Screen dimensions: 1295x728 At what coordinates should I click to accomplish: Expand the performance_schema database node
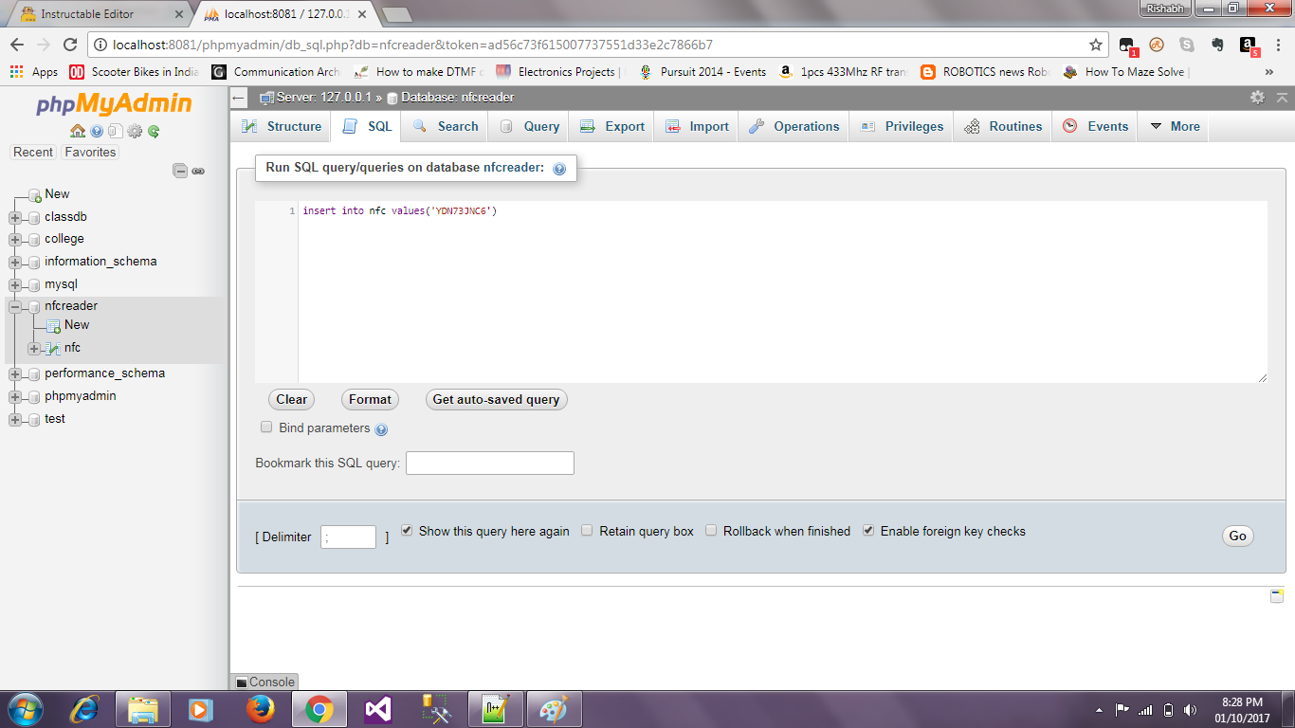point(15,374)
